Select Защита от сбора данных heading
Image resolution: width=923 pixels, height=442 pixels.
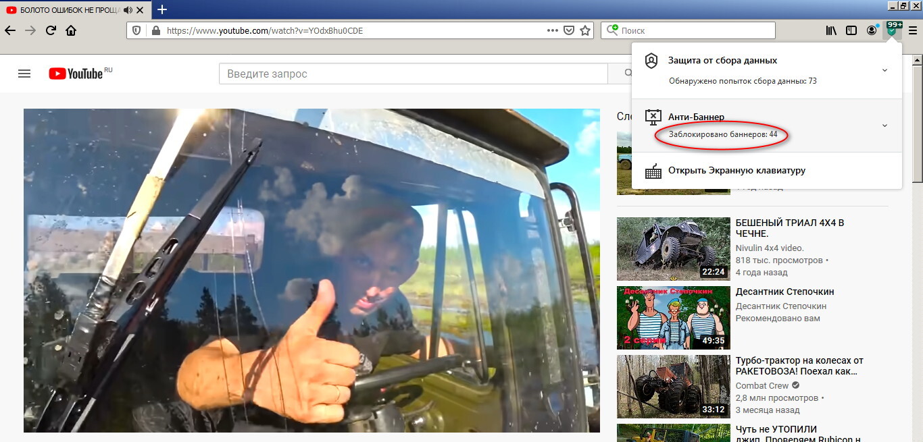point(722,60)
